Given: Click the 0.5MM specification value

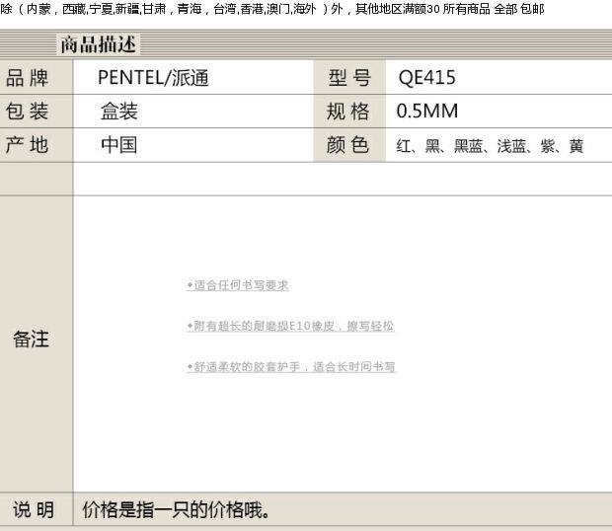Looking at the screenshot, I should click(427, 111).
